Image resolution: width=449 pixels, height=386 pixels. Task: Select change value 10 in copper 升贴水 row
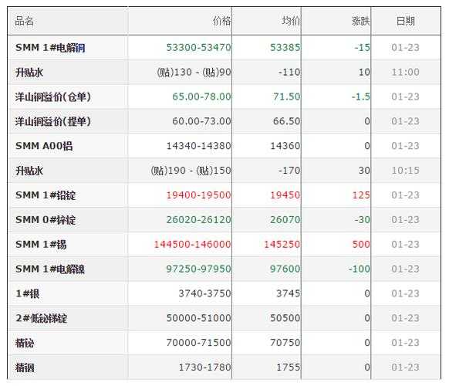click(x=364, y=72)
